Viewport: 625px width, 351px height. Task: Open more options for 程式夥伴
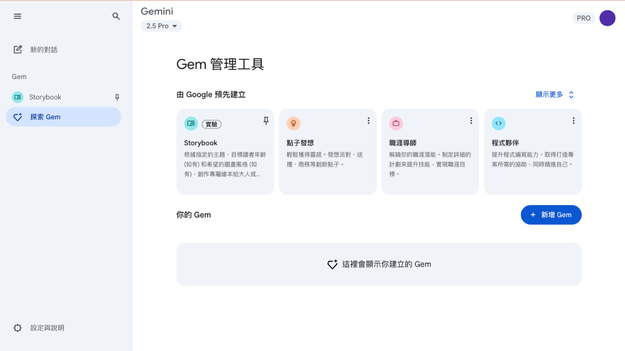pos(573,121)
